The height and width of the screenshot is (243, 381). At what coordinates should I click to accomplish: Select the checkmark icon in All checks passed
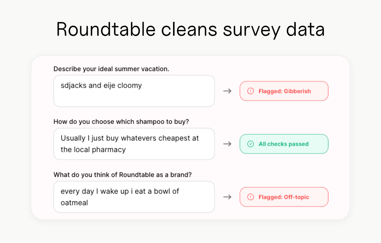click(250, 144)
